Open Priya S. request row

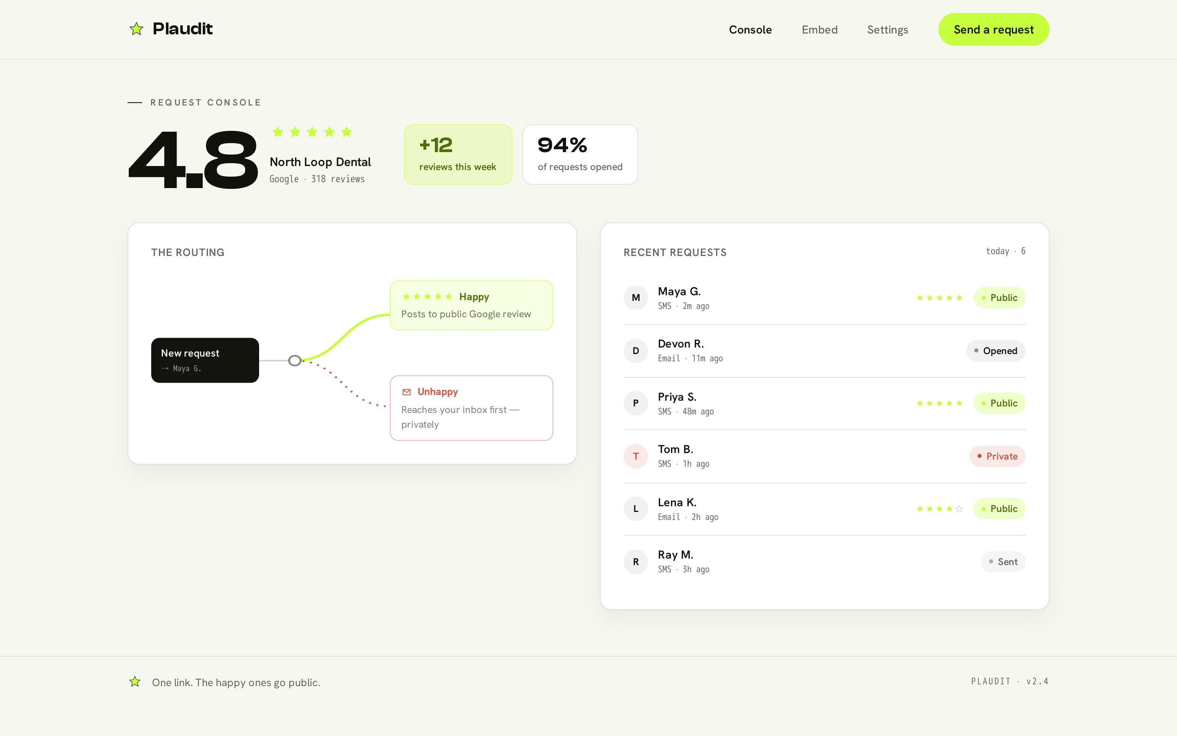[x=824, y=403]
